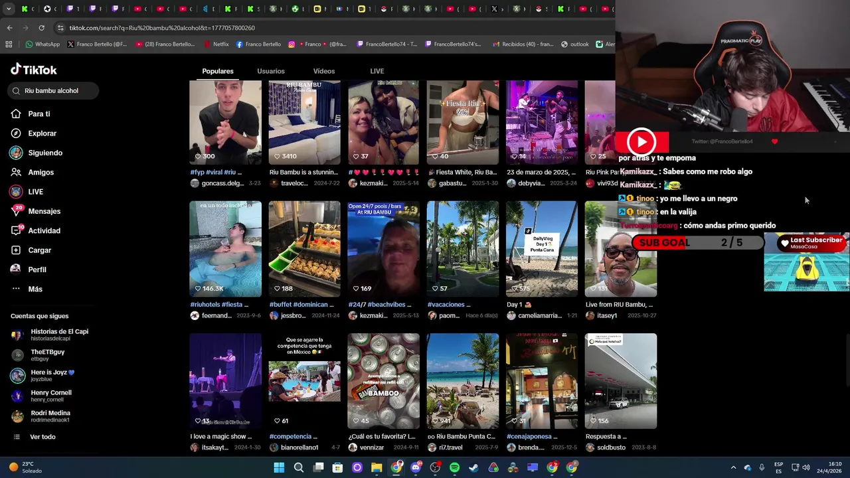The image size is (850, 478).
Task: Click the browser back arrow
Action: click(x=9, y=28)
